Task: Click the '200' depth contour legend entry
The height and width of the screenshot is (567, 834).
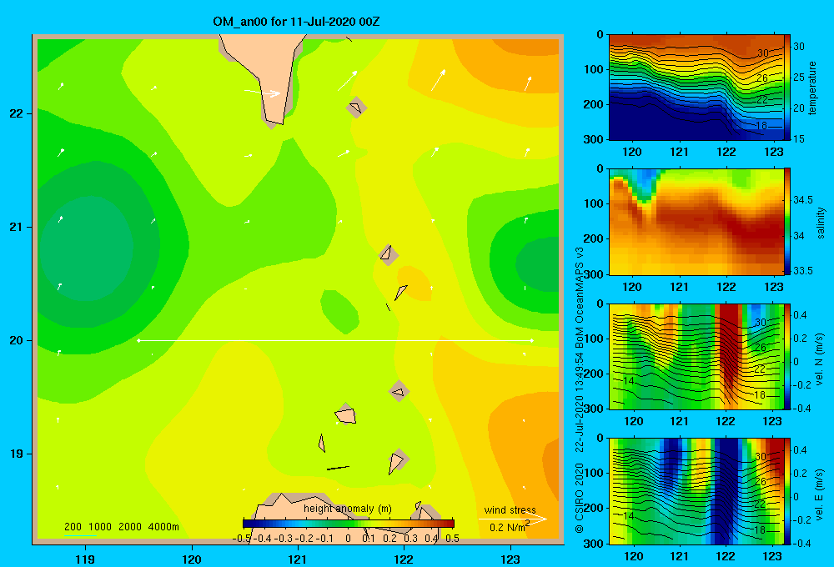Action: [73, 527]
